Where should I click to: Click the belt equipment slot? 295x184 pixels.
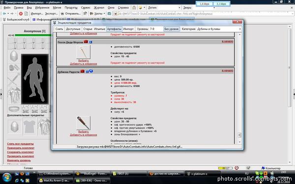[14, 109]
